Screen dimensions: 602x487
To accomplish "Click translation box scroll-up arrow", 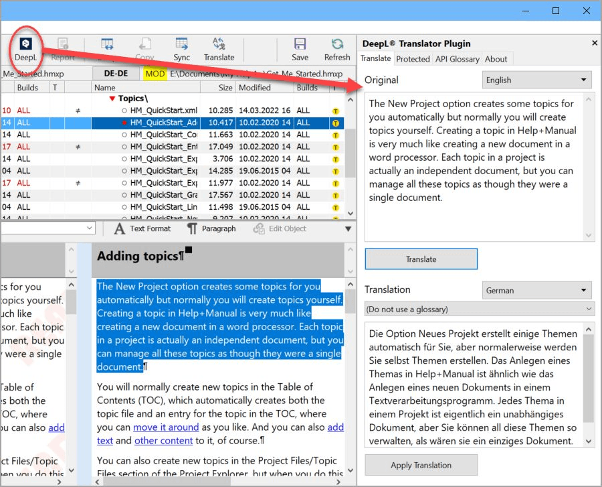I will coord(588,330).
